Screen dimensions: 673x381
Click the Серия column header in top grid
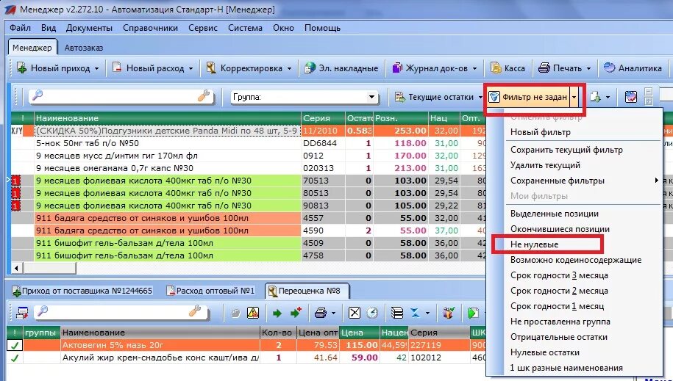[323, 118]
